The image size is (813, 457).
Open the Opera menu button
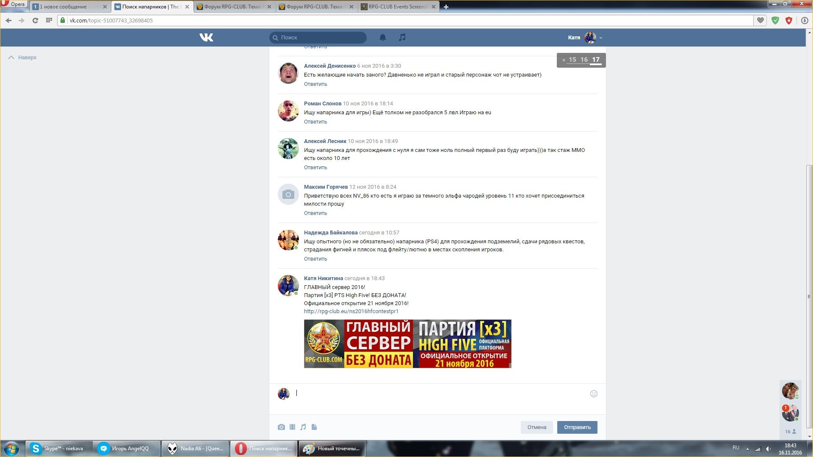tap(14, 4)
